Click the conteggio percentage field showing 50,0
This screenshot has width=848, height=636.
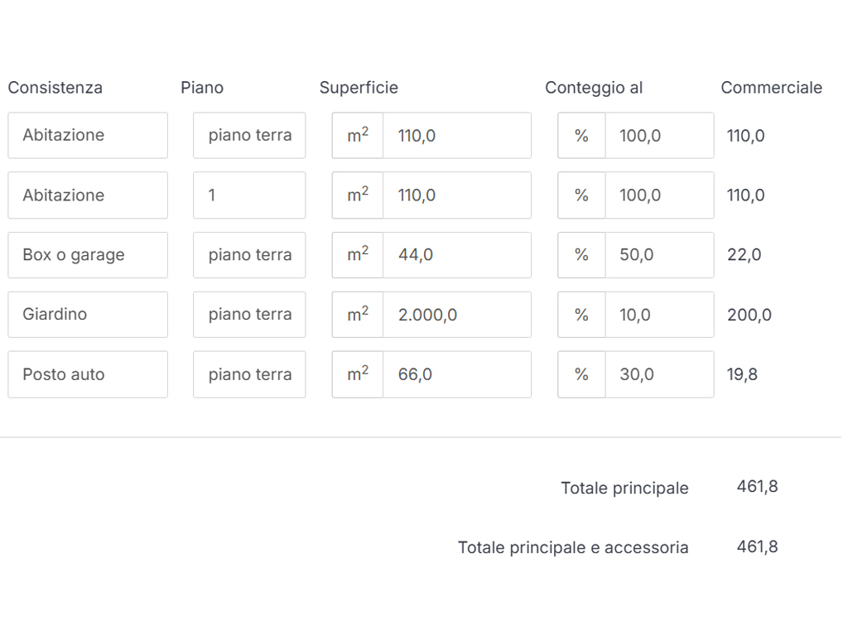[x=659, y=255]
